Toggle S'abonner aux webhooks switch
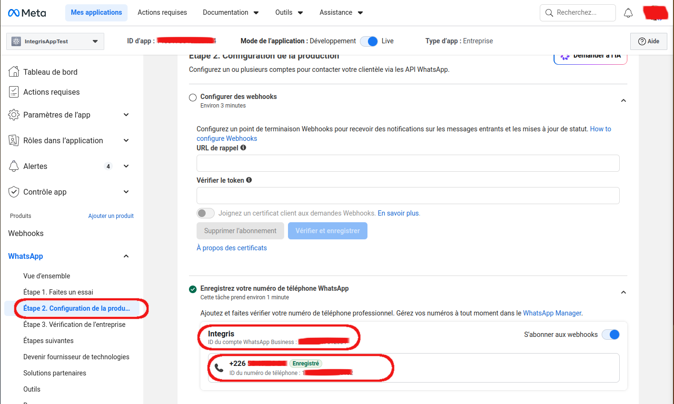Image resolution: width=674 pixels, height=404 pixels. click(x=611, y=335)
